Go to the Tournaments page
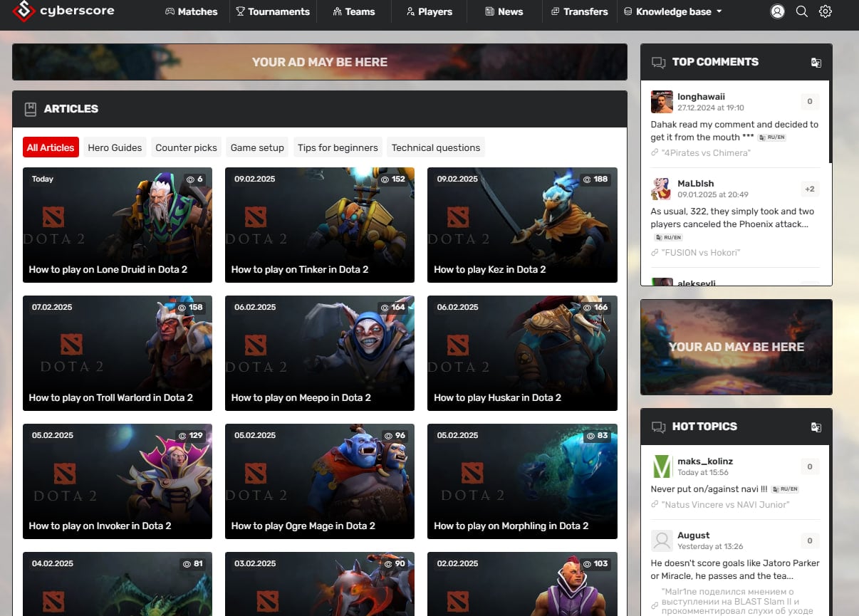859x616 pixels. (273, 11)
